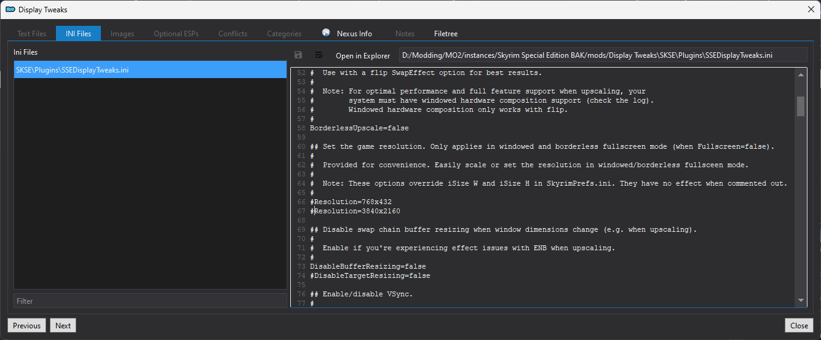The image size is (821, 340).
Task: Click the Next button
Action: (63, 325)
